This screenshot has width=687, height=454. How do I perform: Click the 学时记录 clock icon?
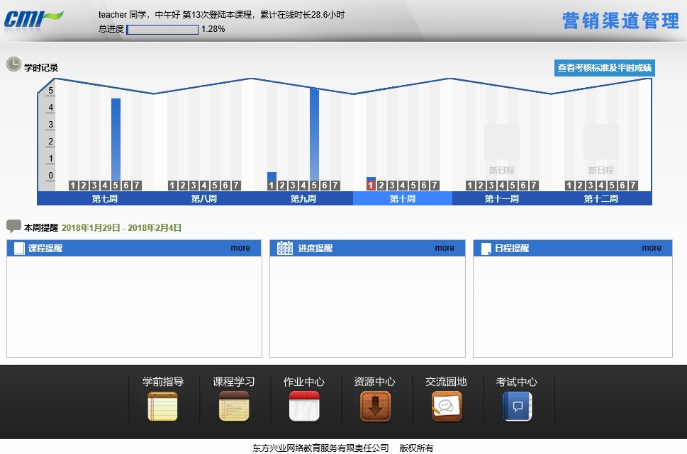pyautogui.click(x=13, y=64)
